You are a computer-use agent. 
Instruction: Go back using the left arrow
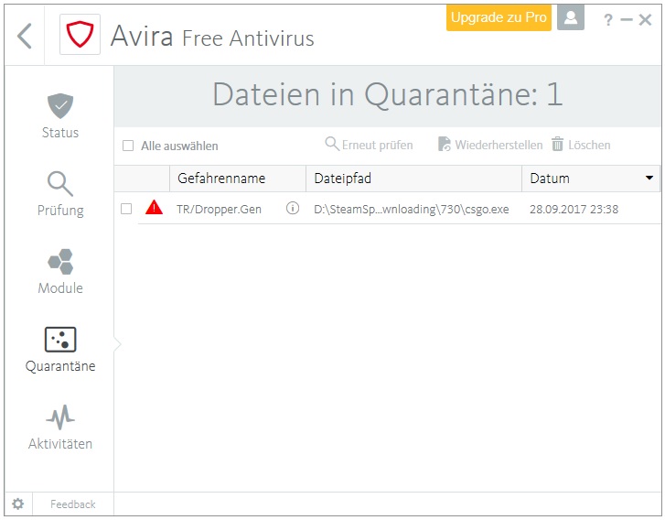(x=25, y=36)
